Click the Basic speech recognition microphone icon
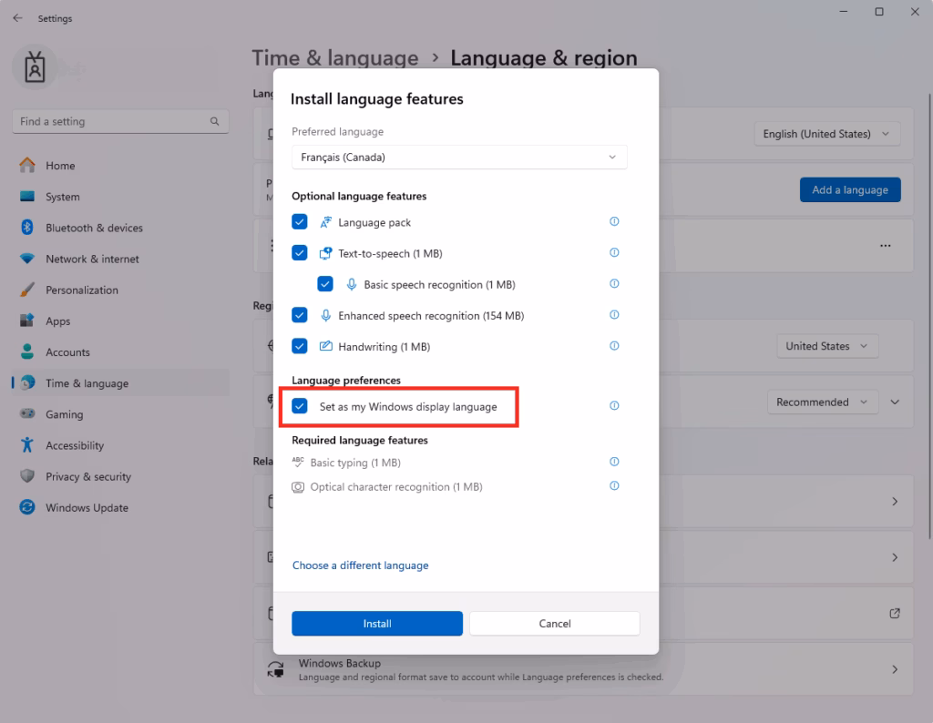The height and width of the screenshot is (723, 933). [x=352, y=285]
